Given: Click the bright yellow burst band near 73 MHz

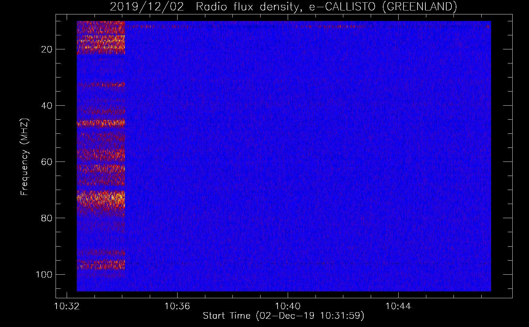Looking at the screenshot, I should 101,199.
